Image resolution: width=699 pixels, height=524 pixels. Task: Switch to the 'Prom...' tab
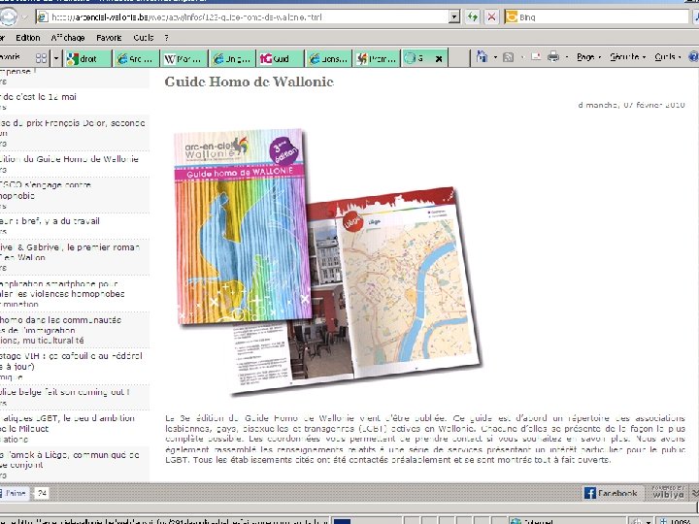click(x=377, y=58)
